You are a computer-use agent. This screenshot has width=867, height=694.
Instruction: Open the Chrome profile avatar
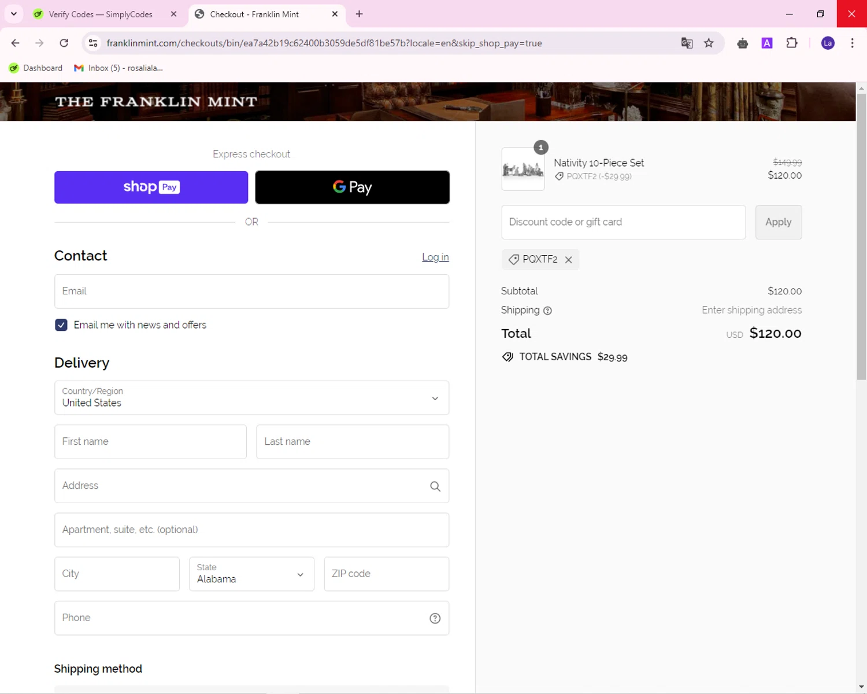[x=828, y=43]
